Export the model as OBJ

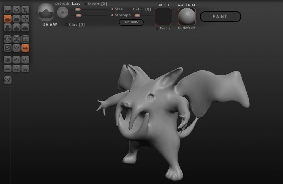pos(25,60)
